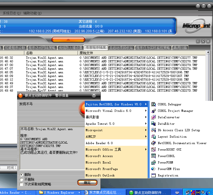The image size is (213, 195).
Task: Open the network connection tray icon
Action: click(x=187, y=192)
